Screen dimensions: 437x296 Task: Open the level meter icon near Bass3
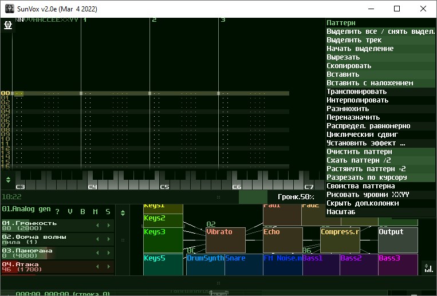click(x=428, y=267)
